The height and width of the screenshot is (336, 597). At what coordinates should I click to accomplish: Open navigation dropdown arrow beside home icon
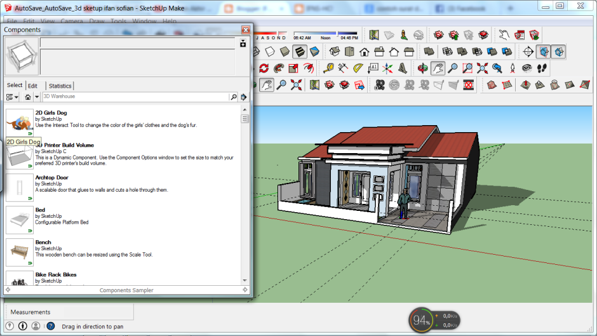[37, 97]
